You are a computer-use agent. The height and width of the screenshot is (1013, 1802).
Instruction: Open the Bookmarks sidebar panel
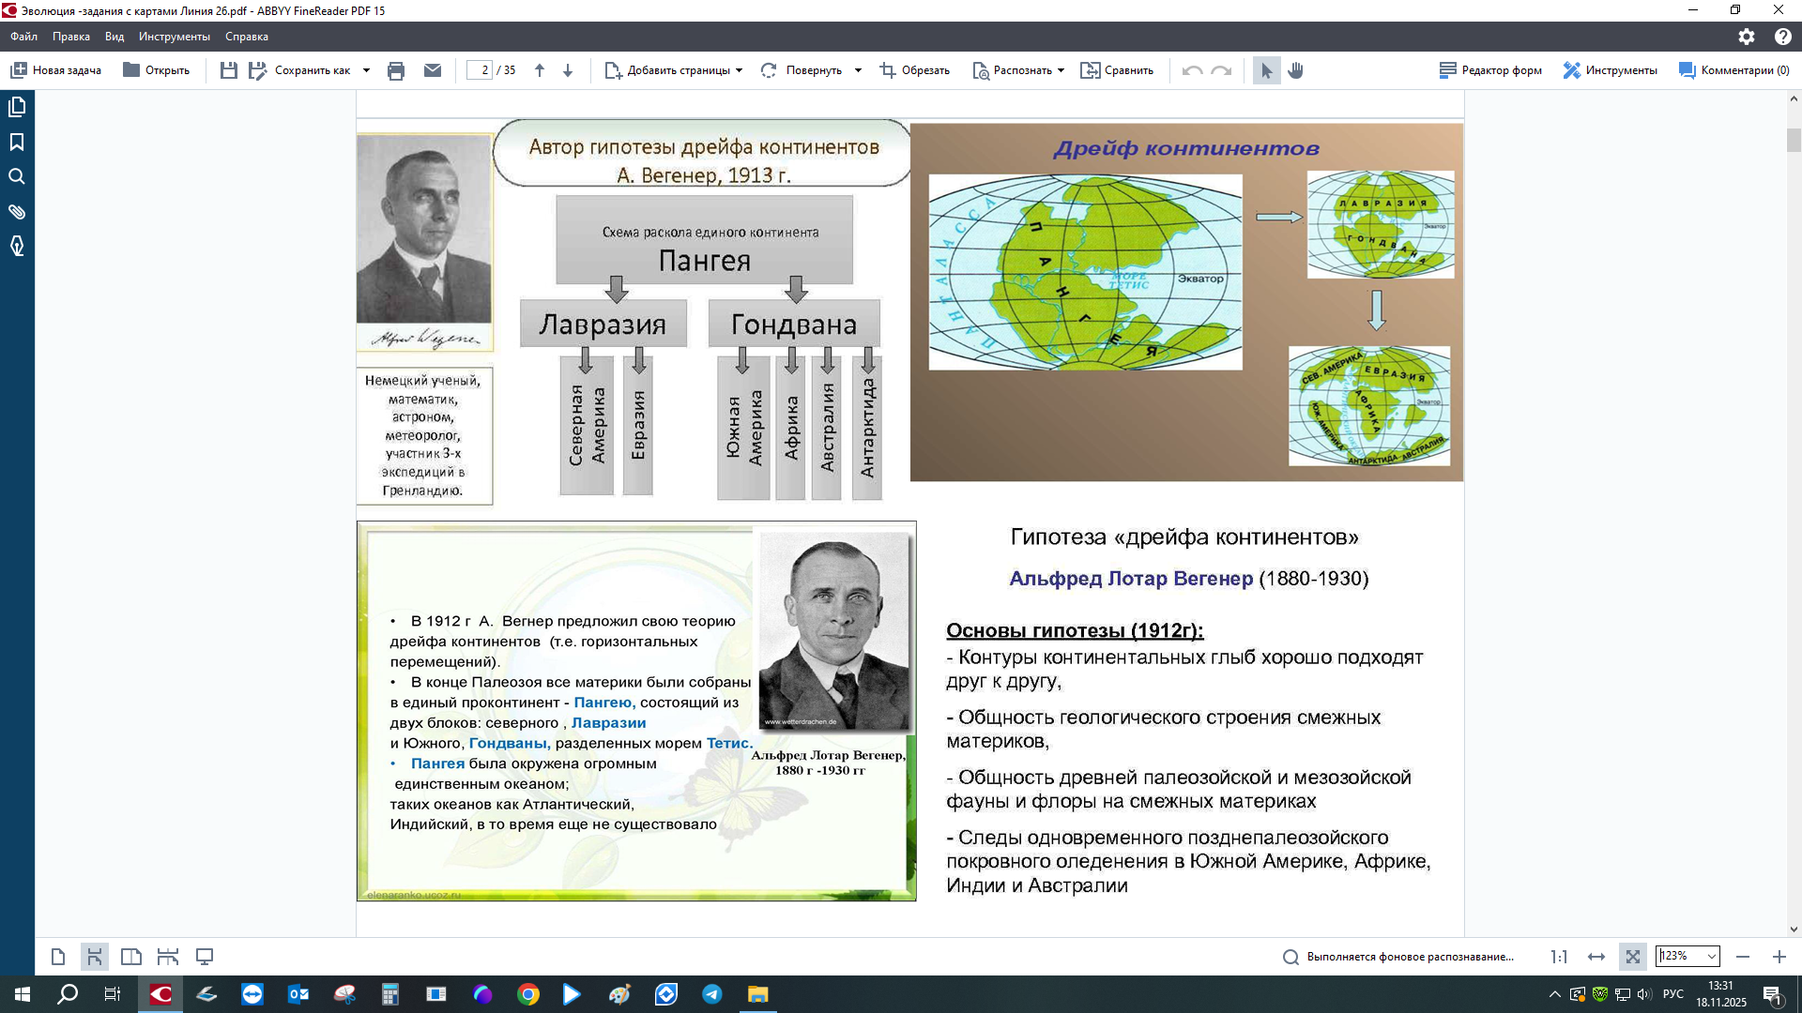pos(17,142)
